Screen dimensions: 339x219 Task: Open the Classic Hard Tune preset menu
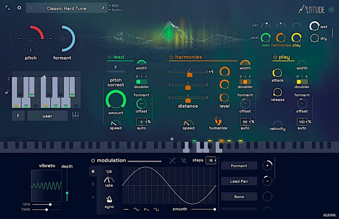coord(67,8)
